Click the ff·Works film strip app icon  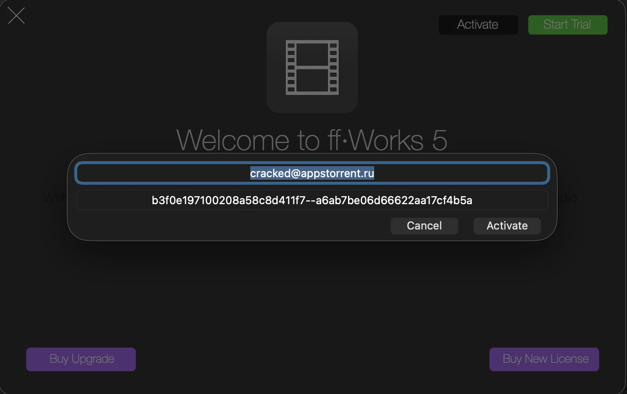(312, 67)
